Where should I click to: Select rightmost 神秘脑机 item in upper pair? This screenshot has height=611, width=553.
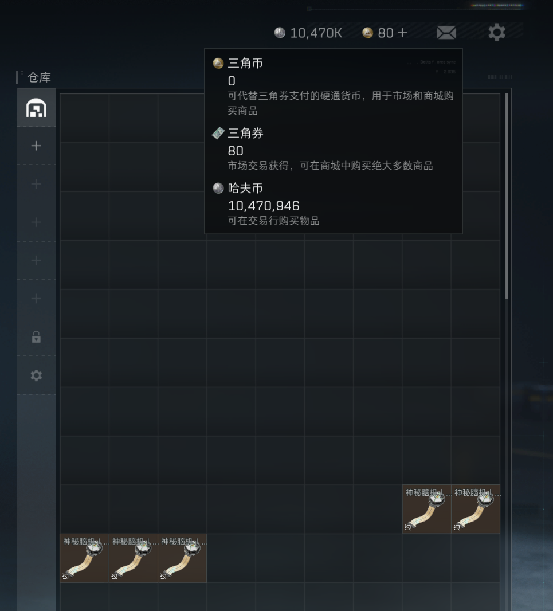(476, 509)
